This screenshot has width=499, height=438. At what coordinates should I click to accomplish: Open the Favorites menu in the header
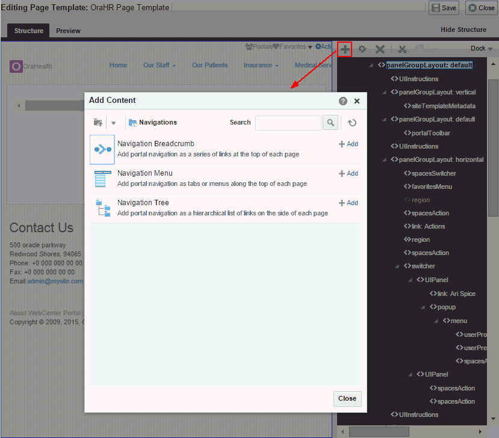click(x=293, y=47)
